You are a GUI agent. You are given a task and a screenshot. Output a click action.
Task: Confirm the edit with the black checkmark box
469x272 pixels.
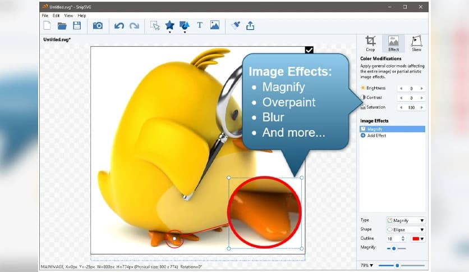[309, 50]
